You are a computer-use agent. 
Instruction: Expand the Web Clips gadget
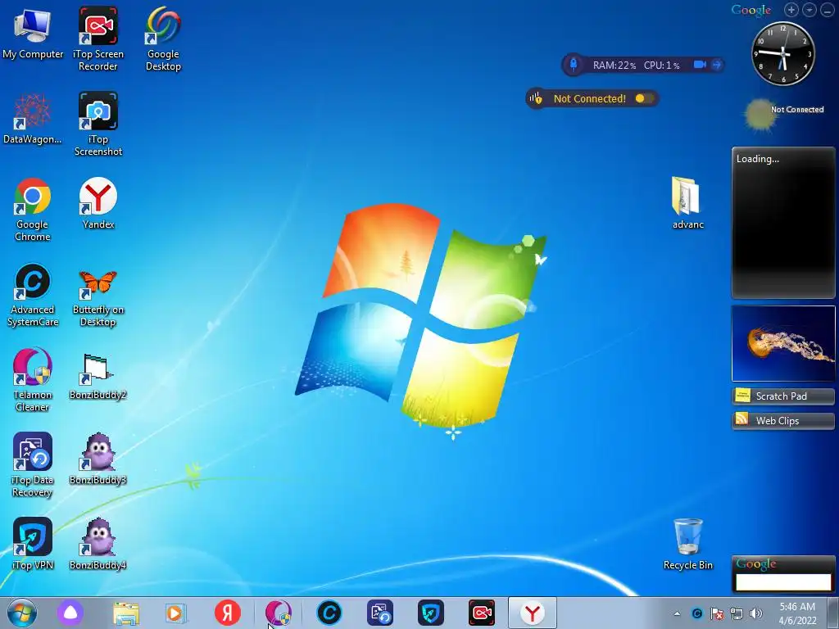click(782, 421)
